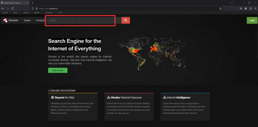Viewport: 258px width, 127px height.
Task: Open the list all tabs chevron
Action: pos(232,3)
